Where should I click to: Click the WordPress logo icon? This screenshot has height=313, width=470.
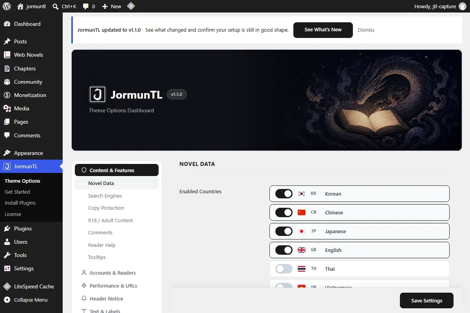coord(7,6)
